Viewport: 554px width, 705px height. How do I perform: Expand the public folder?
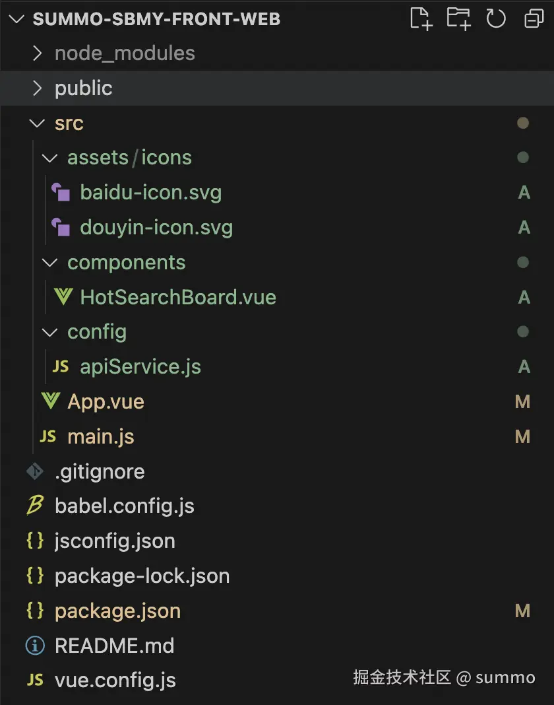point(83,88)
